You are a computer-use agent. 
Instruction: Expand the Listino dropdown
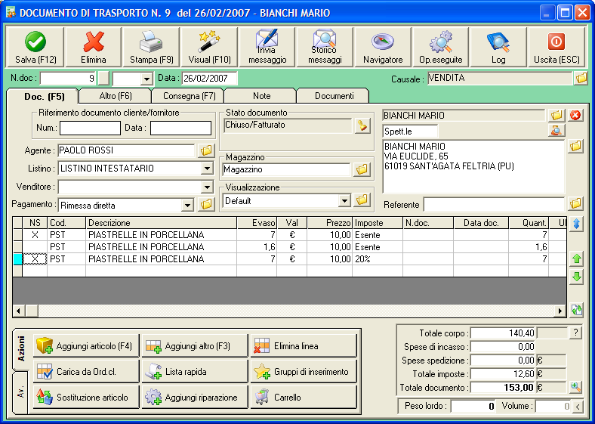(207, 168)
